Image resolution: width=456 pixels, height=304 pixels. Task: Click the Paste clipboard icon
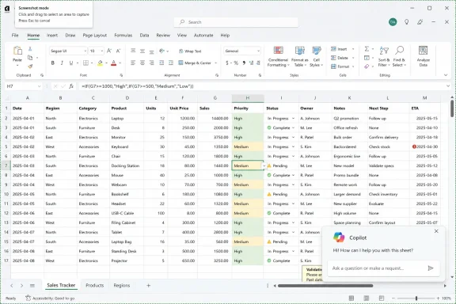pos(17,51)
